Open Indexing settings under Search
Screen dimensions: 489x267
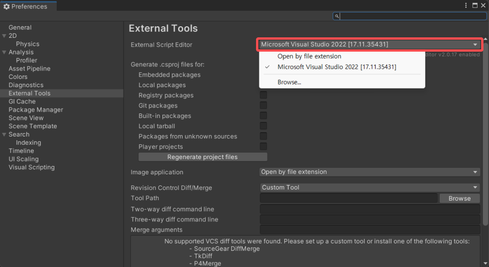tap(29, 142)
